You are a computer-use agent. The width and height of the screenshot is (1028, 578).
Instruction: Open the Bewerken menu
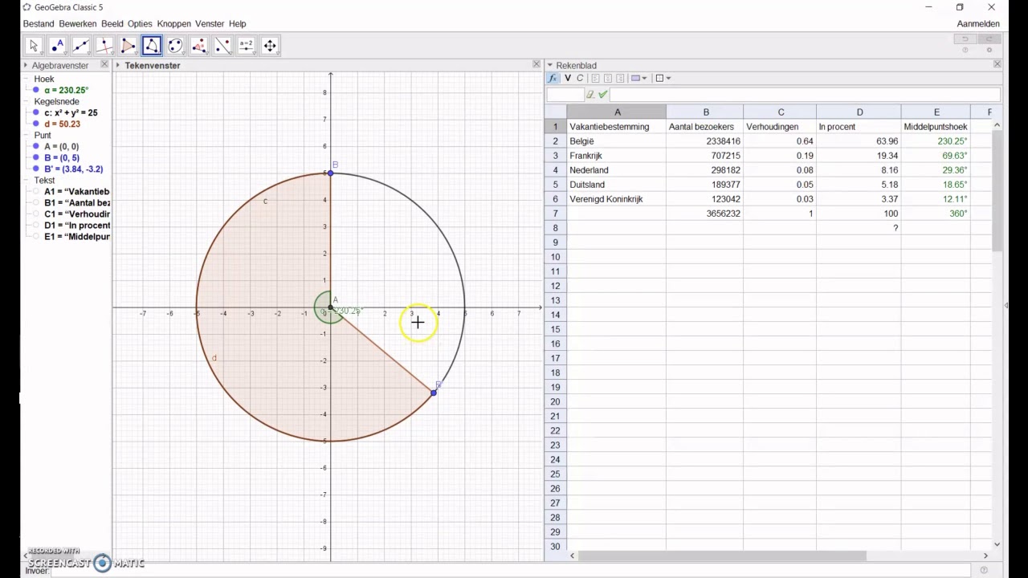78,24
